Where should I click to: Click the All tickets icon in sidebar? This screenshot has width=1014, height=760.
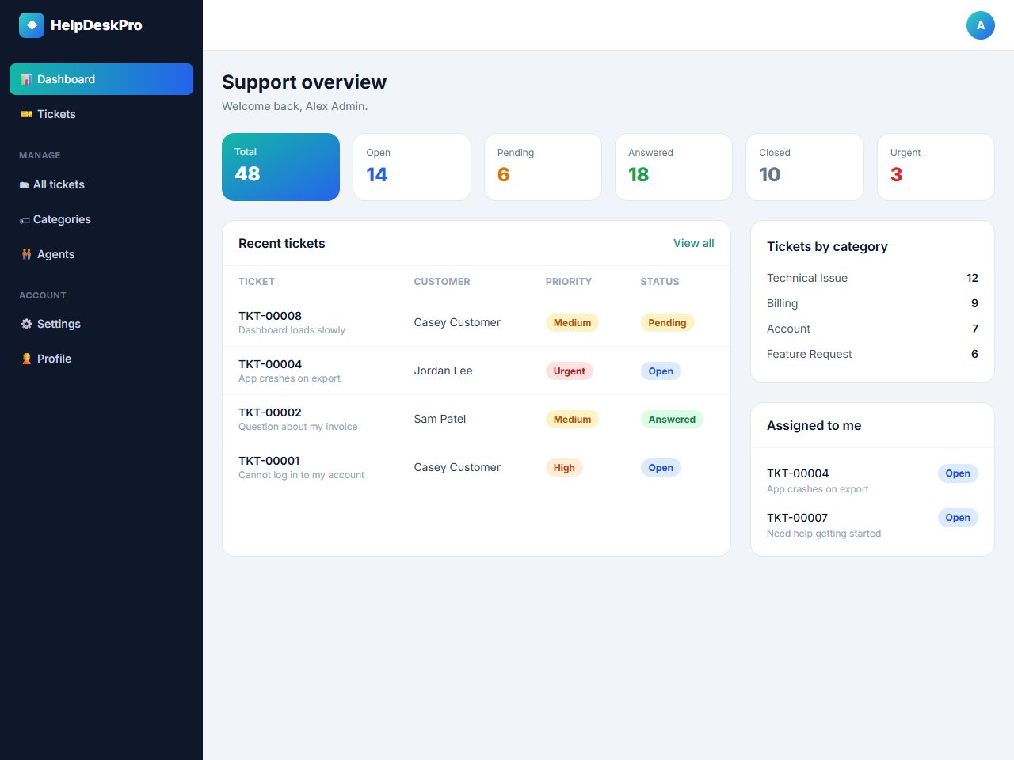[x=25, y=185]
